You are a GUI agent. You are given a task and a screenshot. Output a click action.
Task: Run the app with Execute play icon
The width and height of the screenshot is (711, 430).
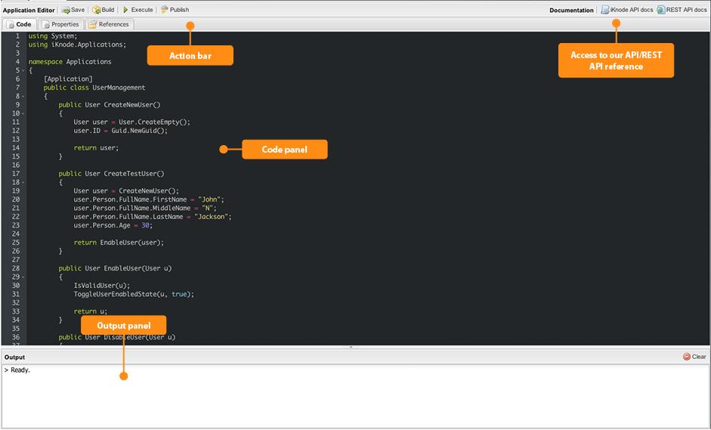[x=125, y=10]
